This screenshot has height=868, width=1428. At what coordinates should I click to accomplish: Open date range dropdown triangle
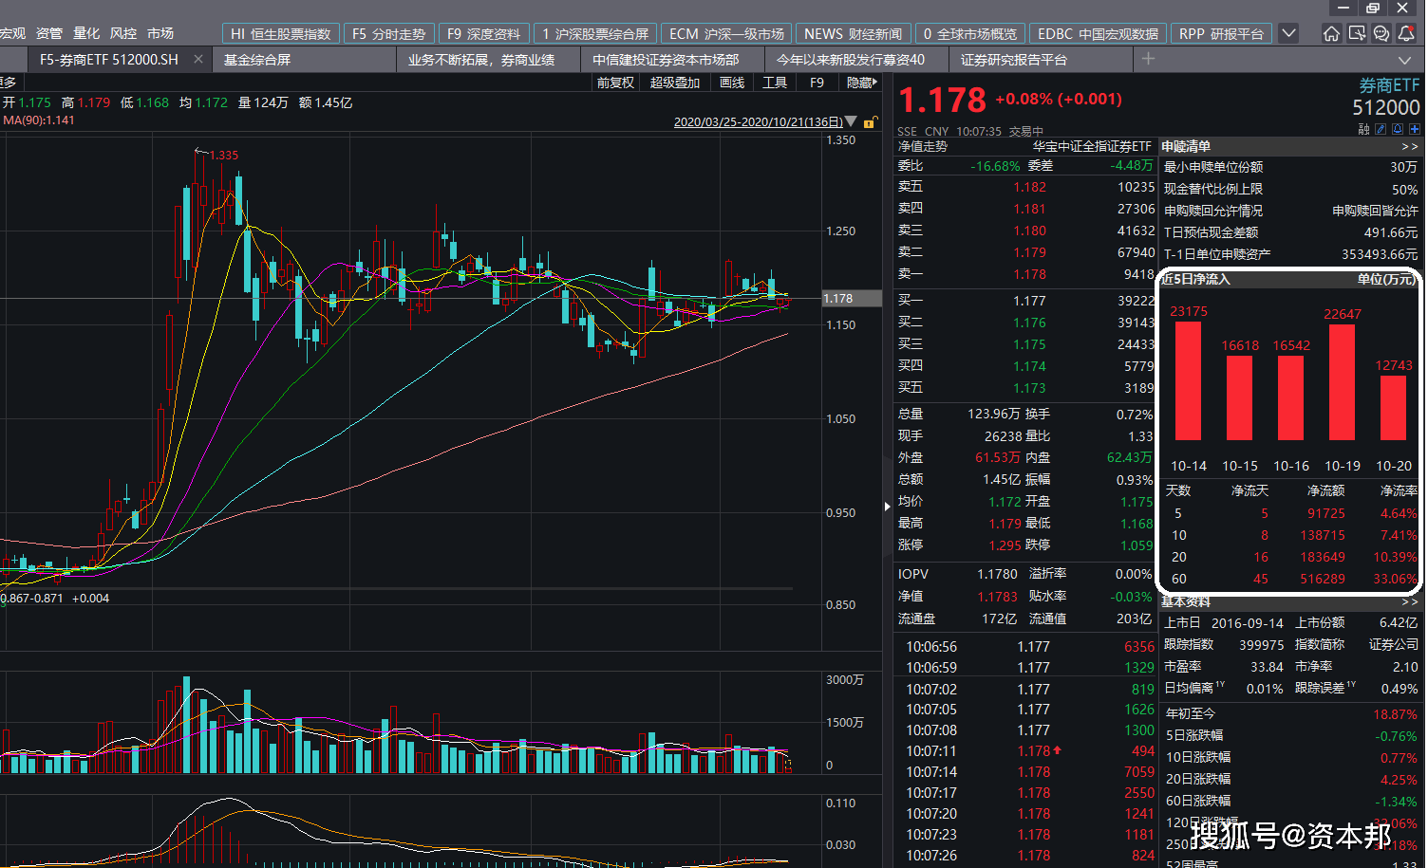(x=851, y=121)
